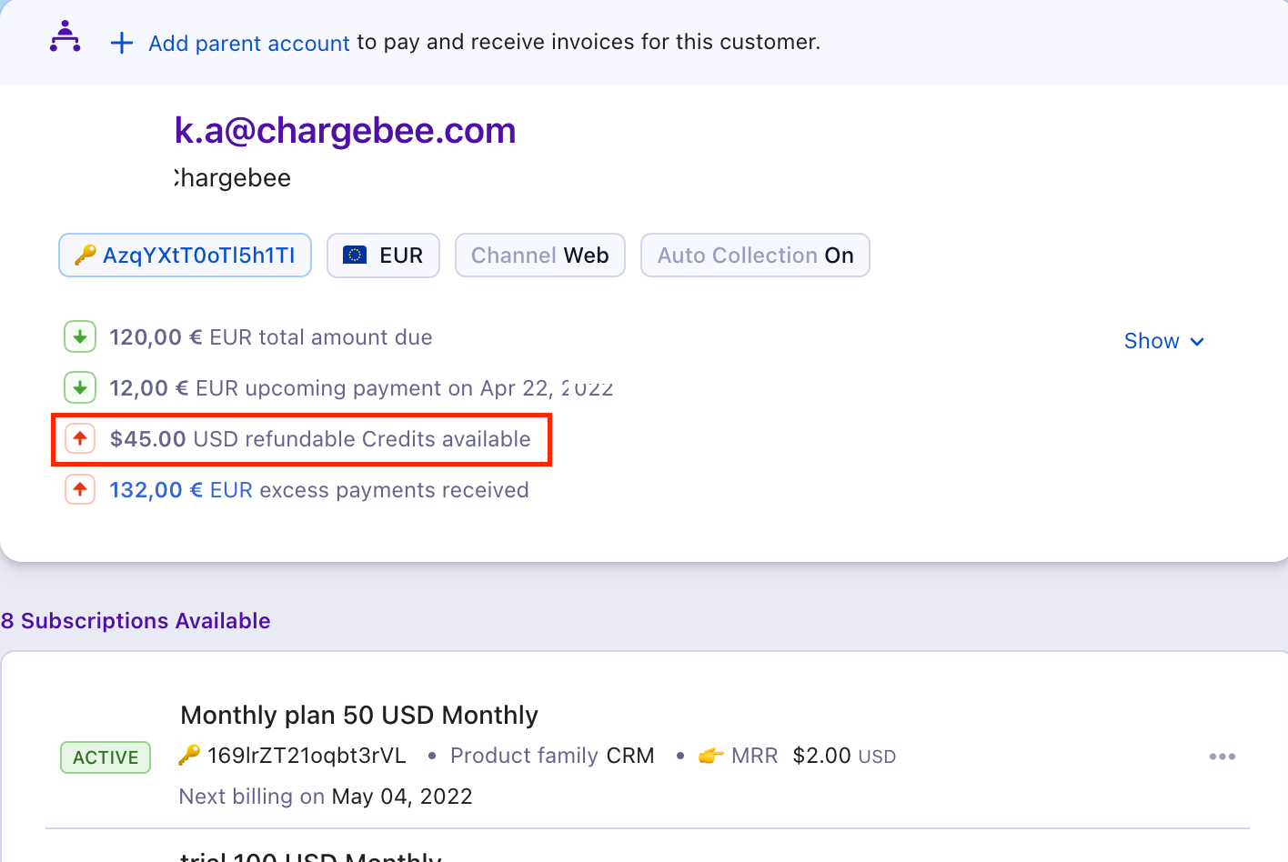The height and width of the screenshot is (862, 1288).
Task: Click the plus icon beside Add parent account
Action: coord(122,43)
